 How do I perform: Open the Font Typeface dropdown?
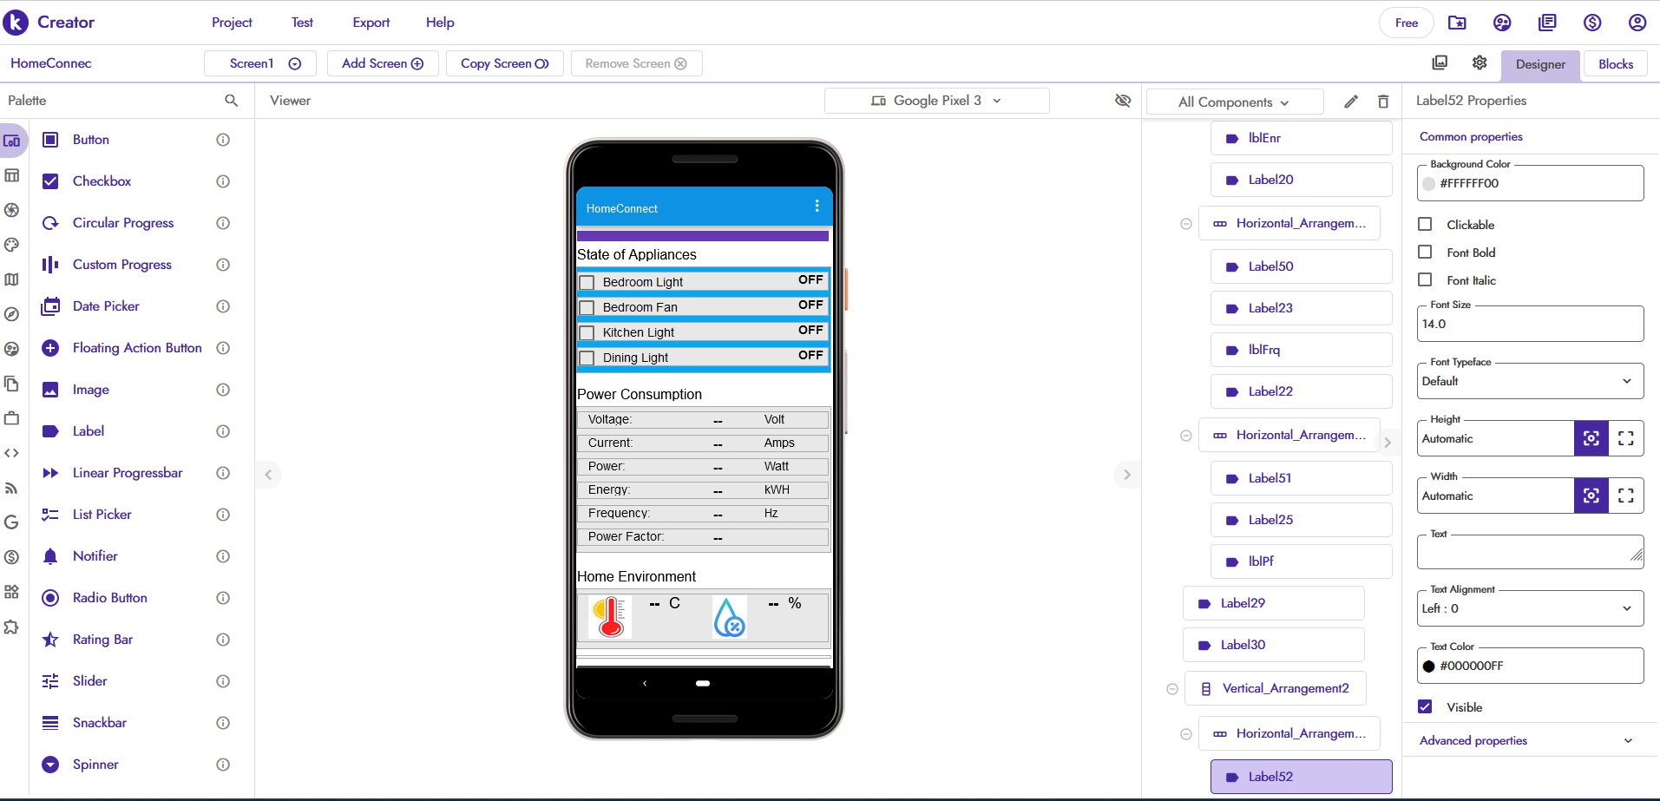(1531, 381)
